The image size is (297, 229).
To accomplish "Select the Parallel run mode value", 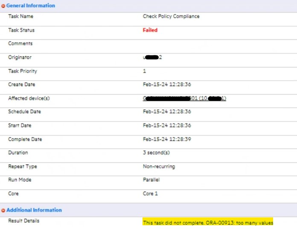I will tap(151, 180).
